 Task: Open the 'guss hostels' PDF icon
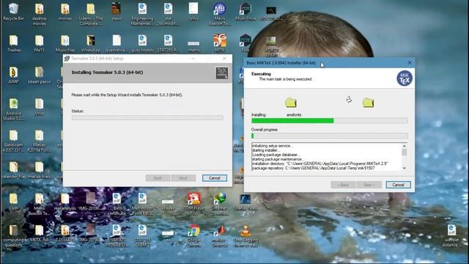142,44
